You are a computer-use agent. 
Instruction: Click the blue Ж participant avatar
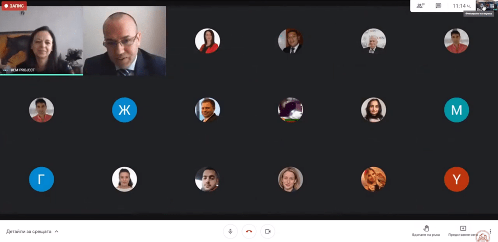pyautogui.click(x=125, y=110)
